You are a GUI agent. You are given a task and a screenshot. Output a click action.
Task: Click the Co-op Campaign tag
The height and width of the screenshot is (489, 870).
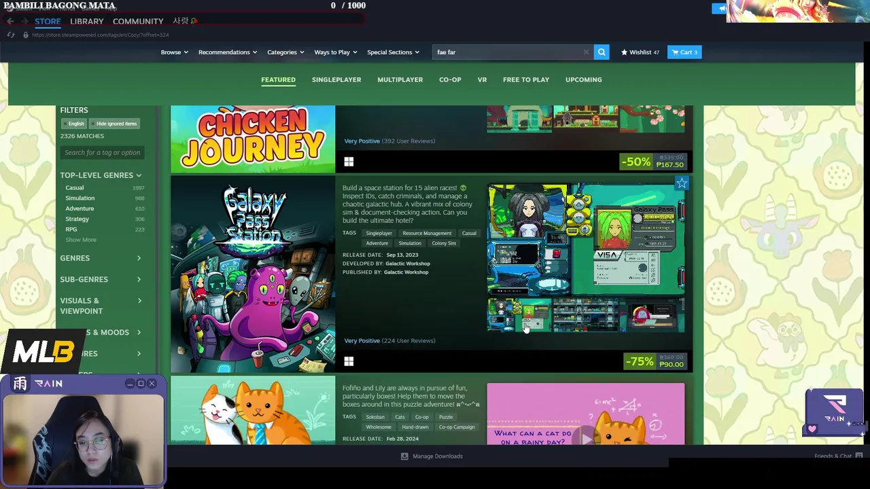(457, 427)
